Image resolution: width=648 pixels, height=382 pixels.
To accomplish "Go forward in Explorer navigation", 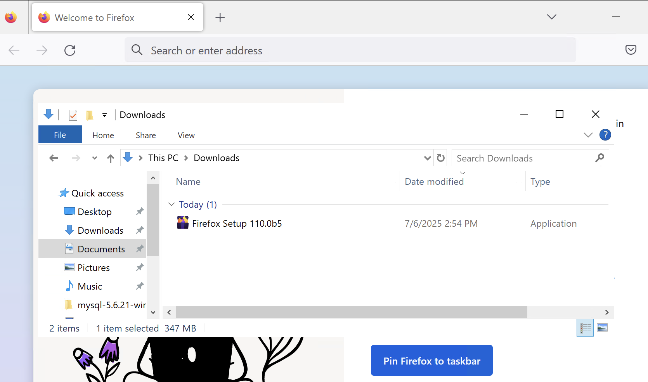I will pos(76,158).
